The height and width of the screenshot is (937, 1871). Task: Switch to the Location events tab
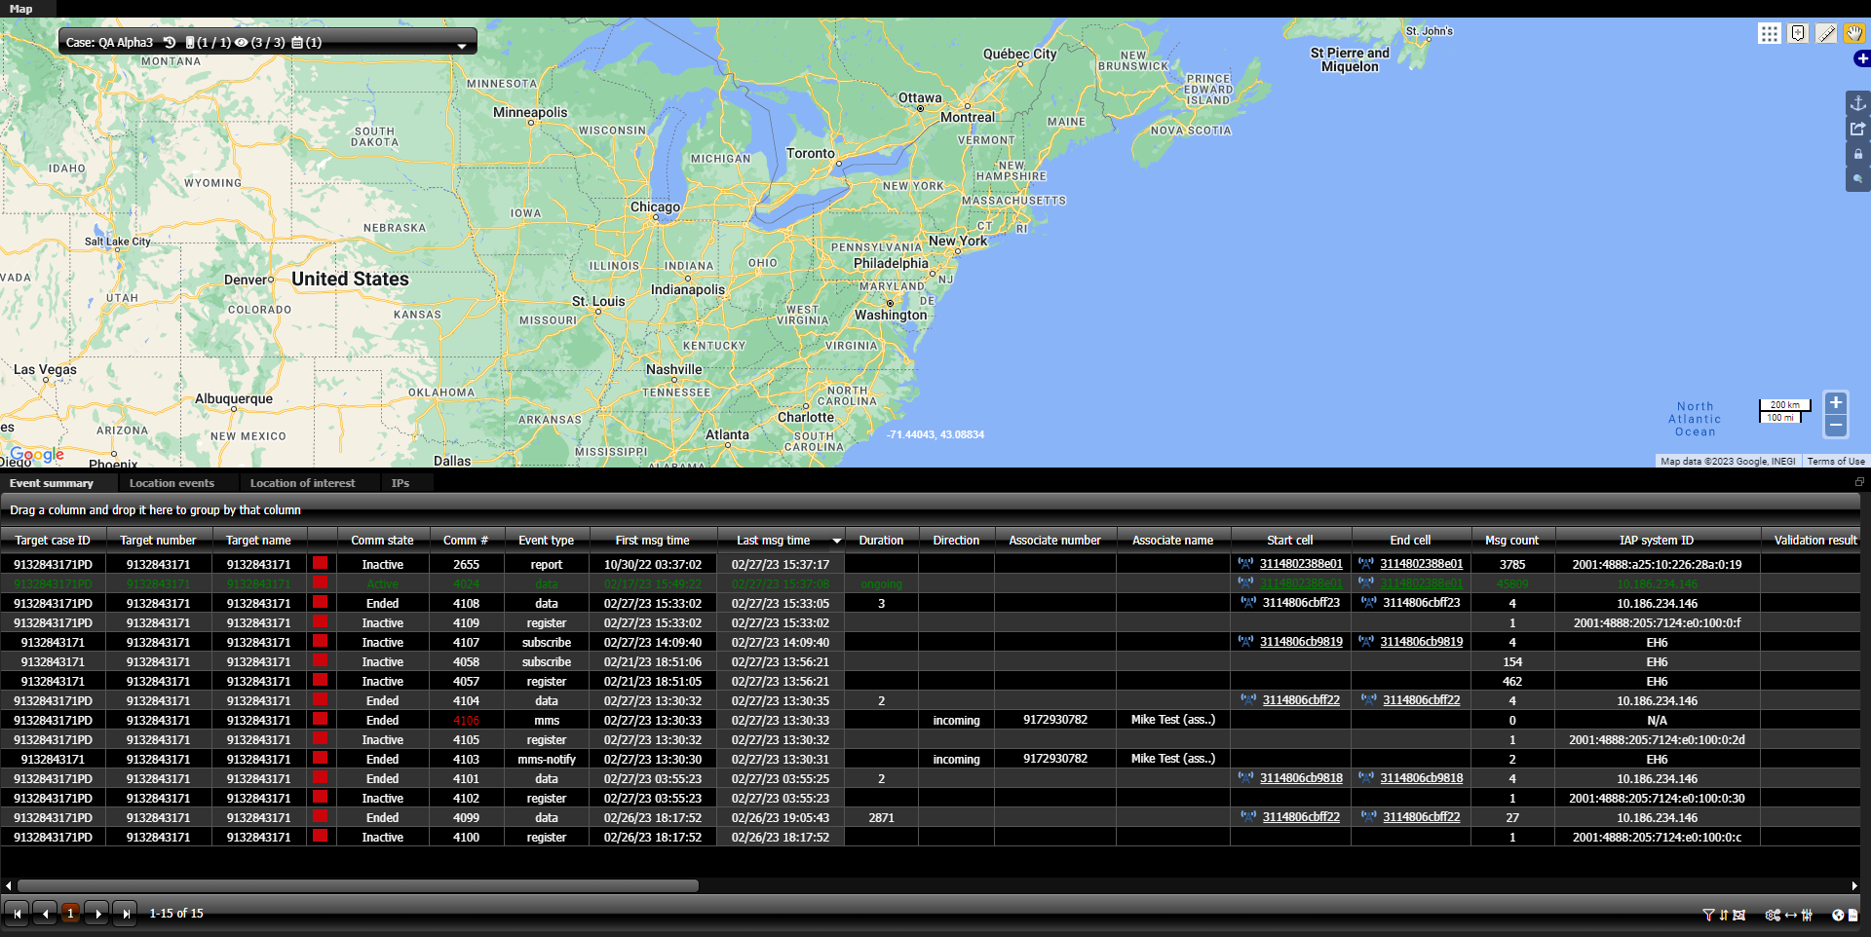(x=172, y=483)
